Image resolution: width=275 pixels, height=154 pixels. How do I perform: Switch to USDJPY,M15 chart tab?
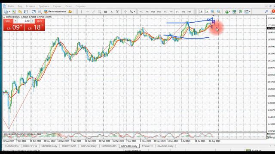[69, 146]
